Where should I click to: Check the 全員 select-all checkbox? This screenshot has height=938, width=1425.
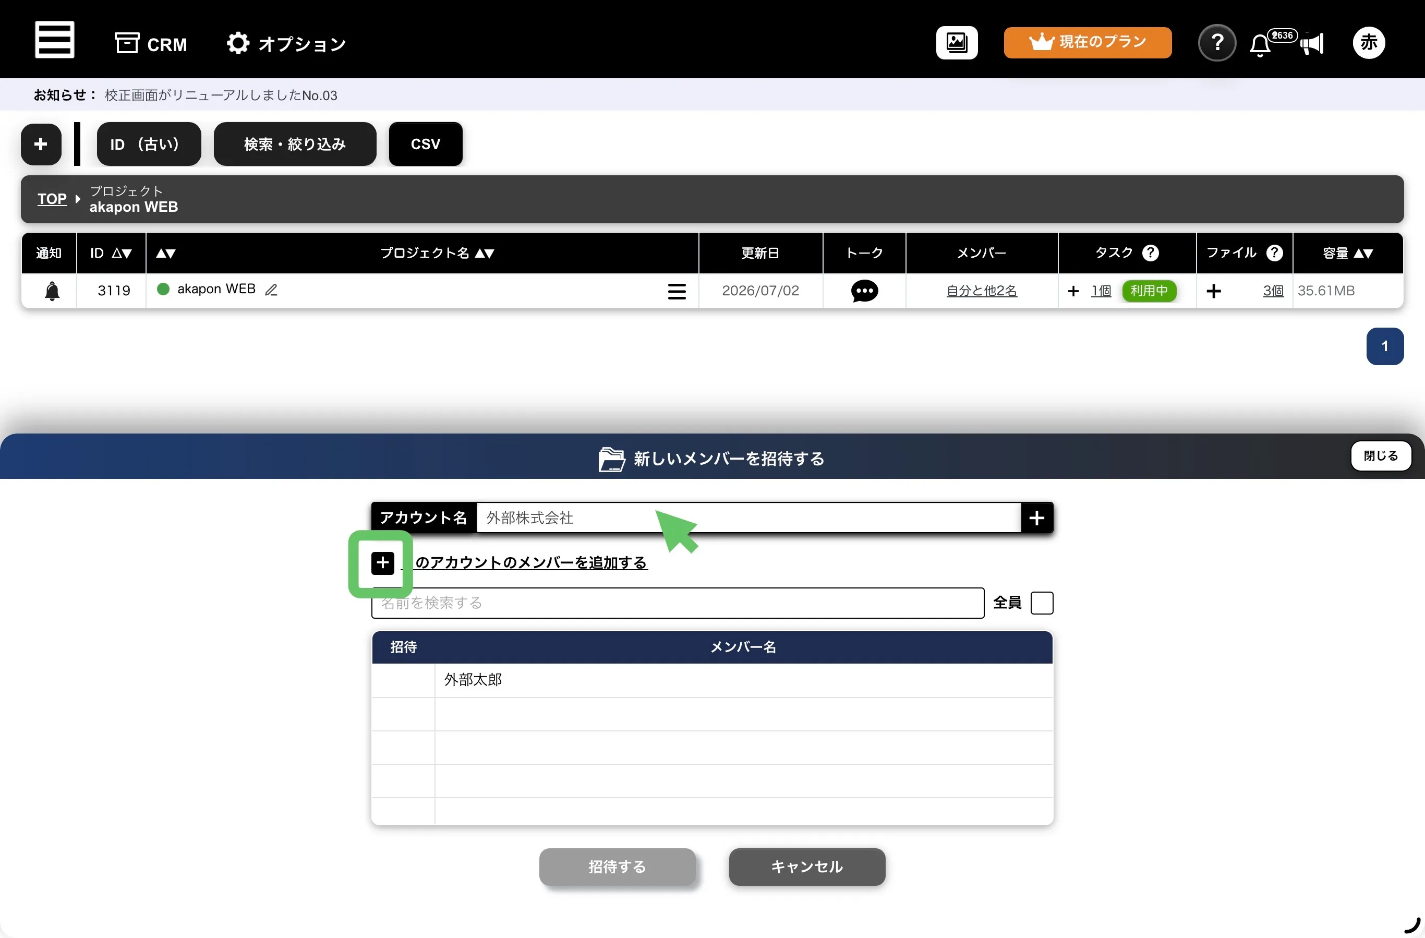pos(1041,603)
